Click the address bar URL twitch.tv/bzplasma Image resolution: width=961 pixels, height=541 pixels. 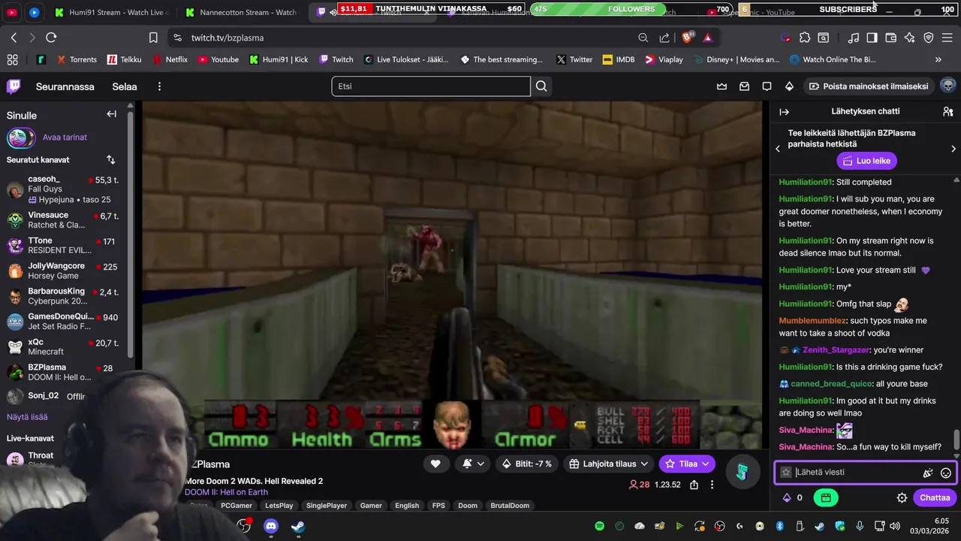[227, 38]
